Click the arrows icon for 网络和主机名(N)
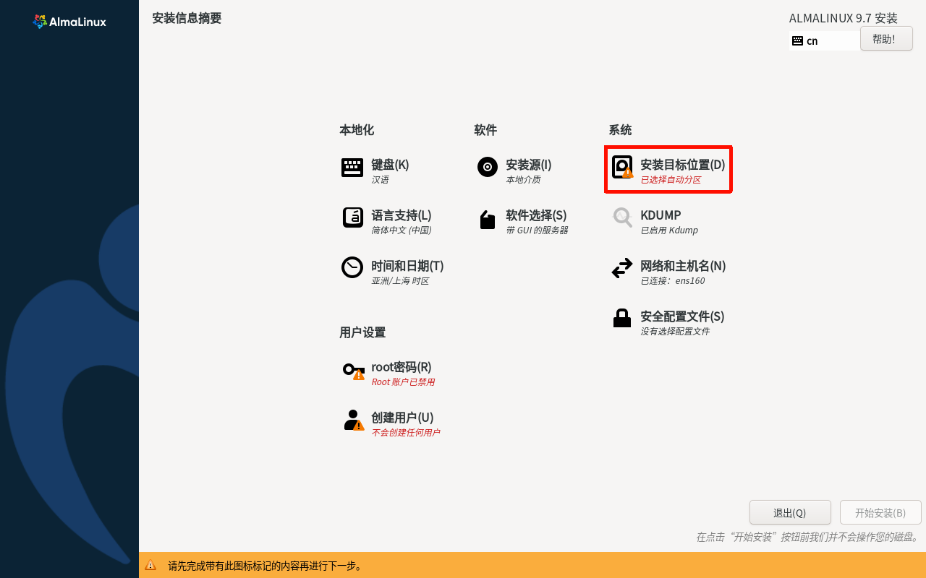Viewport: 926px width, 578px height. 622,269
